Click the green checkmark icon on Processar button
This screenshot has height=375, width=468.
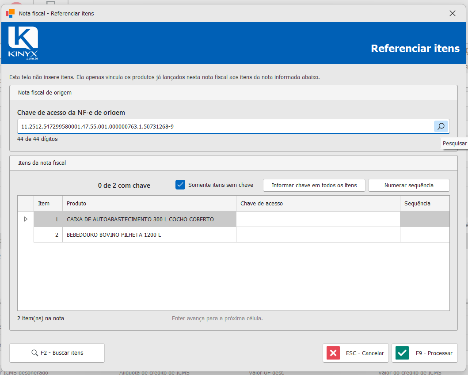coord(402,353)
